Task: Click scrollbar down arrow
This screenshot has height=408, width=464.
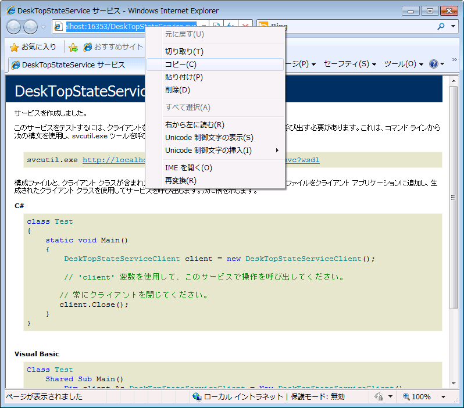Action: click(454, 384)
